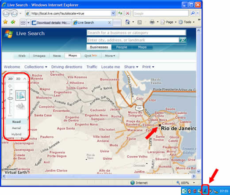Click the IE Stop red X icon

[127, 13]
